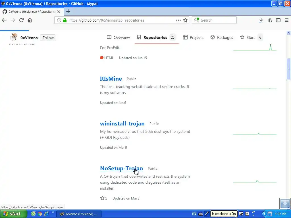Click the vertical scrollbar thumb
This screenshot has height=218, width=291.
point(289,69)
